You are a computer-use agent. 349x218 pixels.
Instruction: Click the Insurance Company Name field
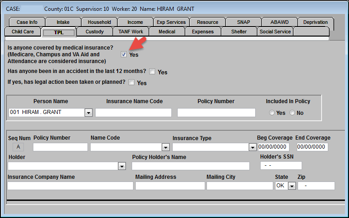(x=70, y=186)
